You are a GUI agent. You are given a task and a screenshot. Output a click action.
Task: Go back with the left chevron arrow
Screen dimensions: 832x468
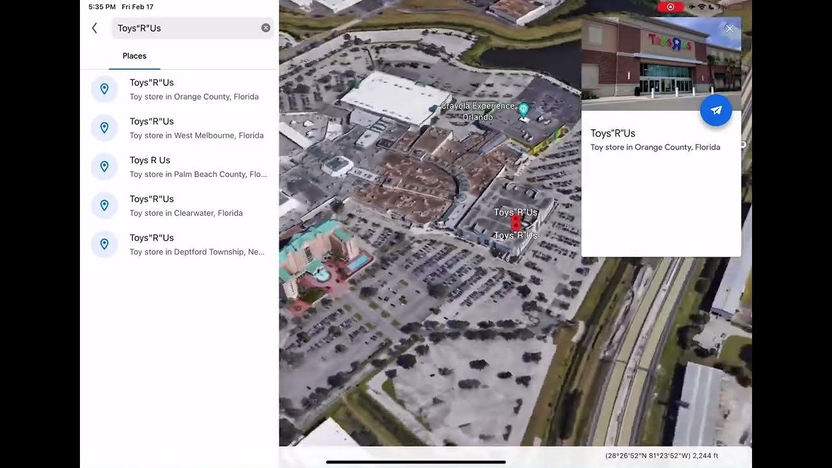[x=95, y=28]
